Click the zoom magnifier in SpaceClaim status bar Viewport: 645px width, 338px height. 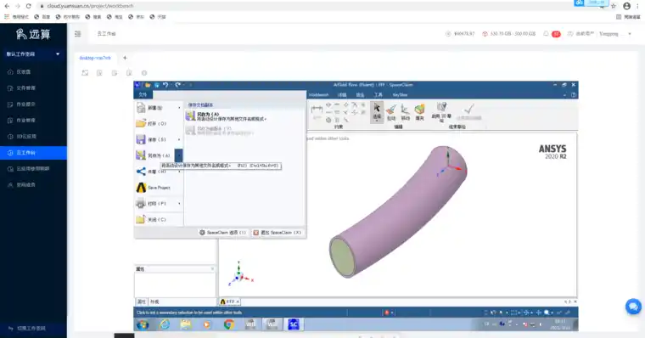coord(547,313)
